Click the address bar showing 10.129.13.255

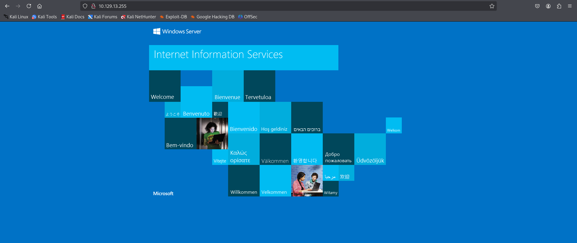click(x=270, y=6)
